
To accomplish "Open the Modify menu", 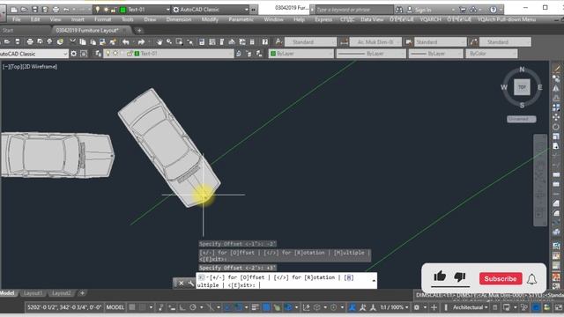I will point(210,19).
